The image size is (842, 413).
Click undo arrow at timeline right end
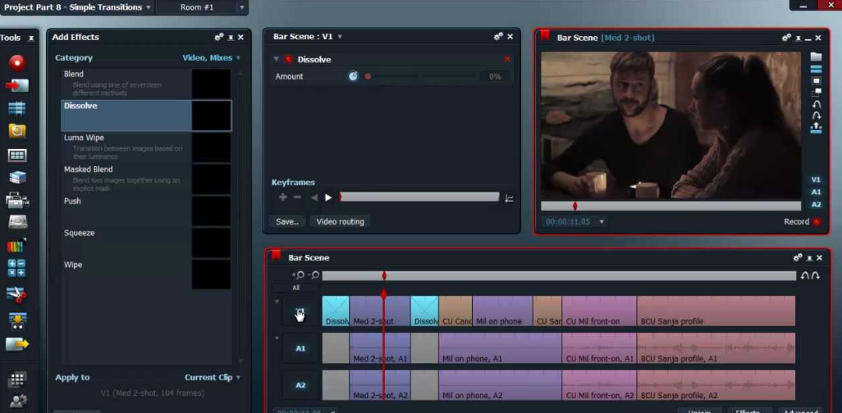805,275
